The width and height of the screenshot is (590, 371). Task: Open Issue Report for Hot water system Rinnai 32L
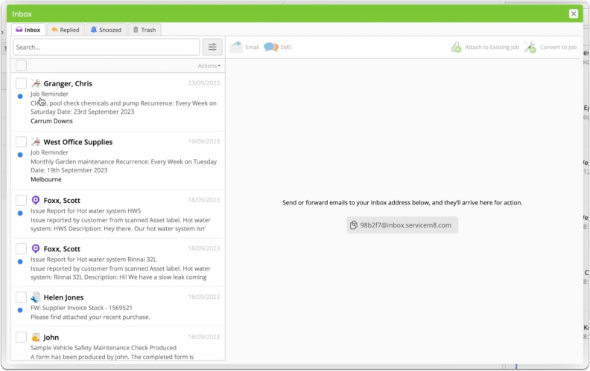tap(118, 262)
